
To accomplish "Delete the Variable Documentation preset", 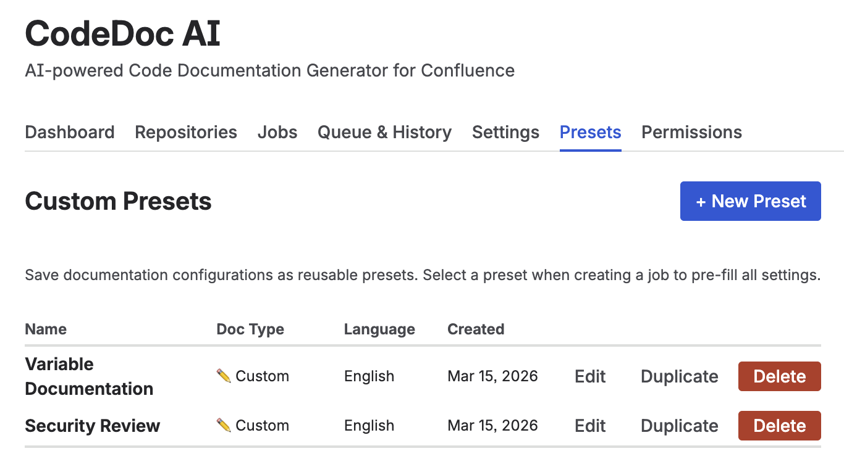I will click(779, 376).
